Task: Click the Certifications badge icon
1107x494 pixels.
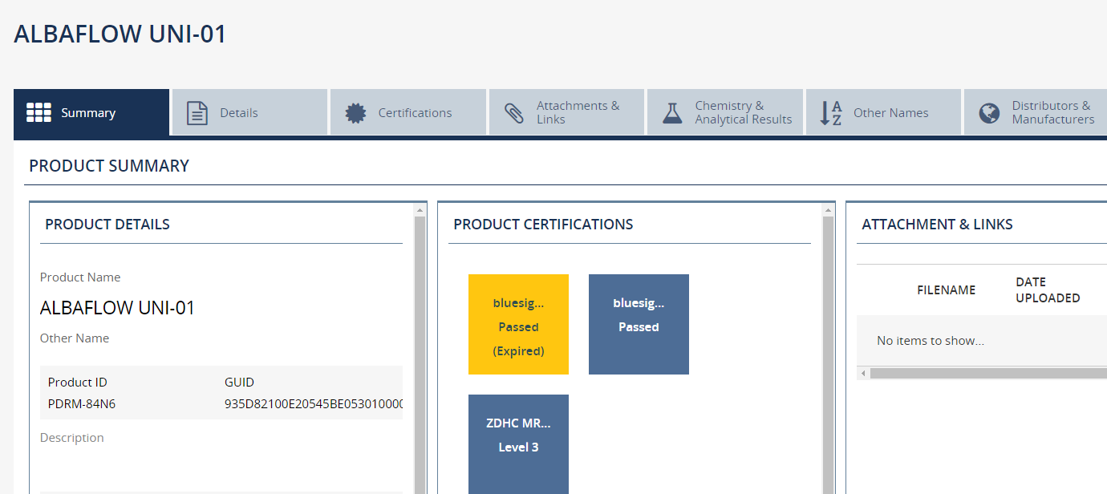Action: coord(355,113)
